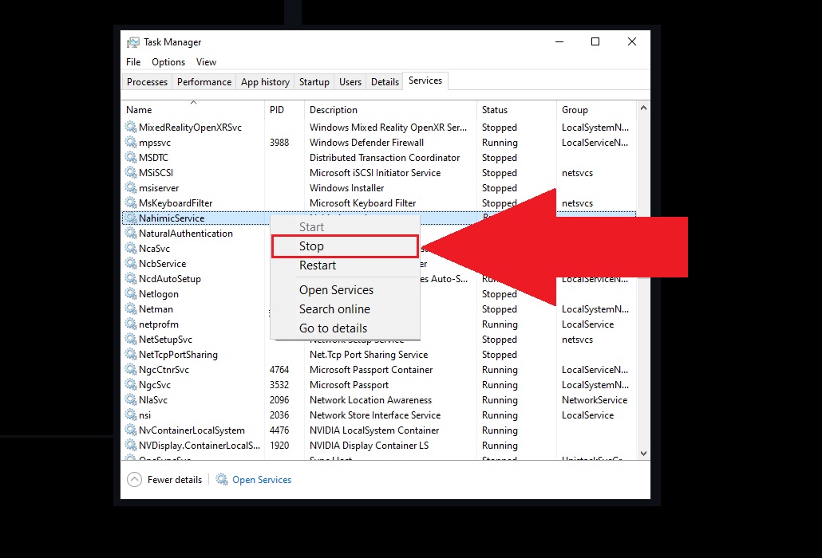Sort services by the Name column header
Viewport: 822px width, 558px height.
(x=139, y=110)
